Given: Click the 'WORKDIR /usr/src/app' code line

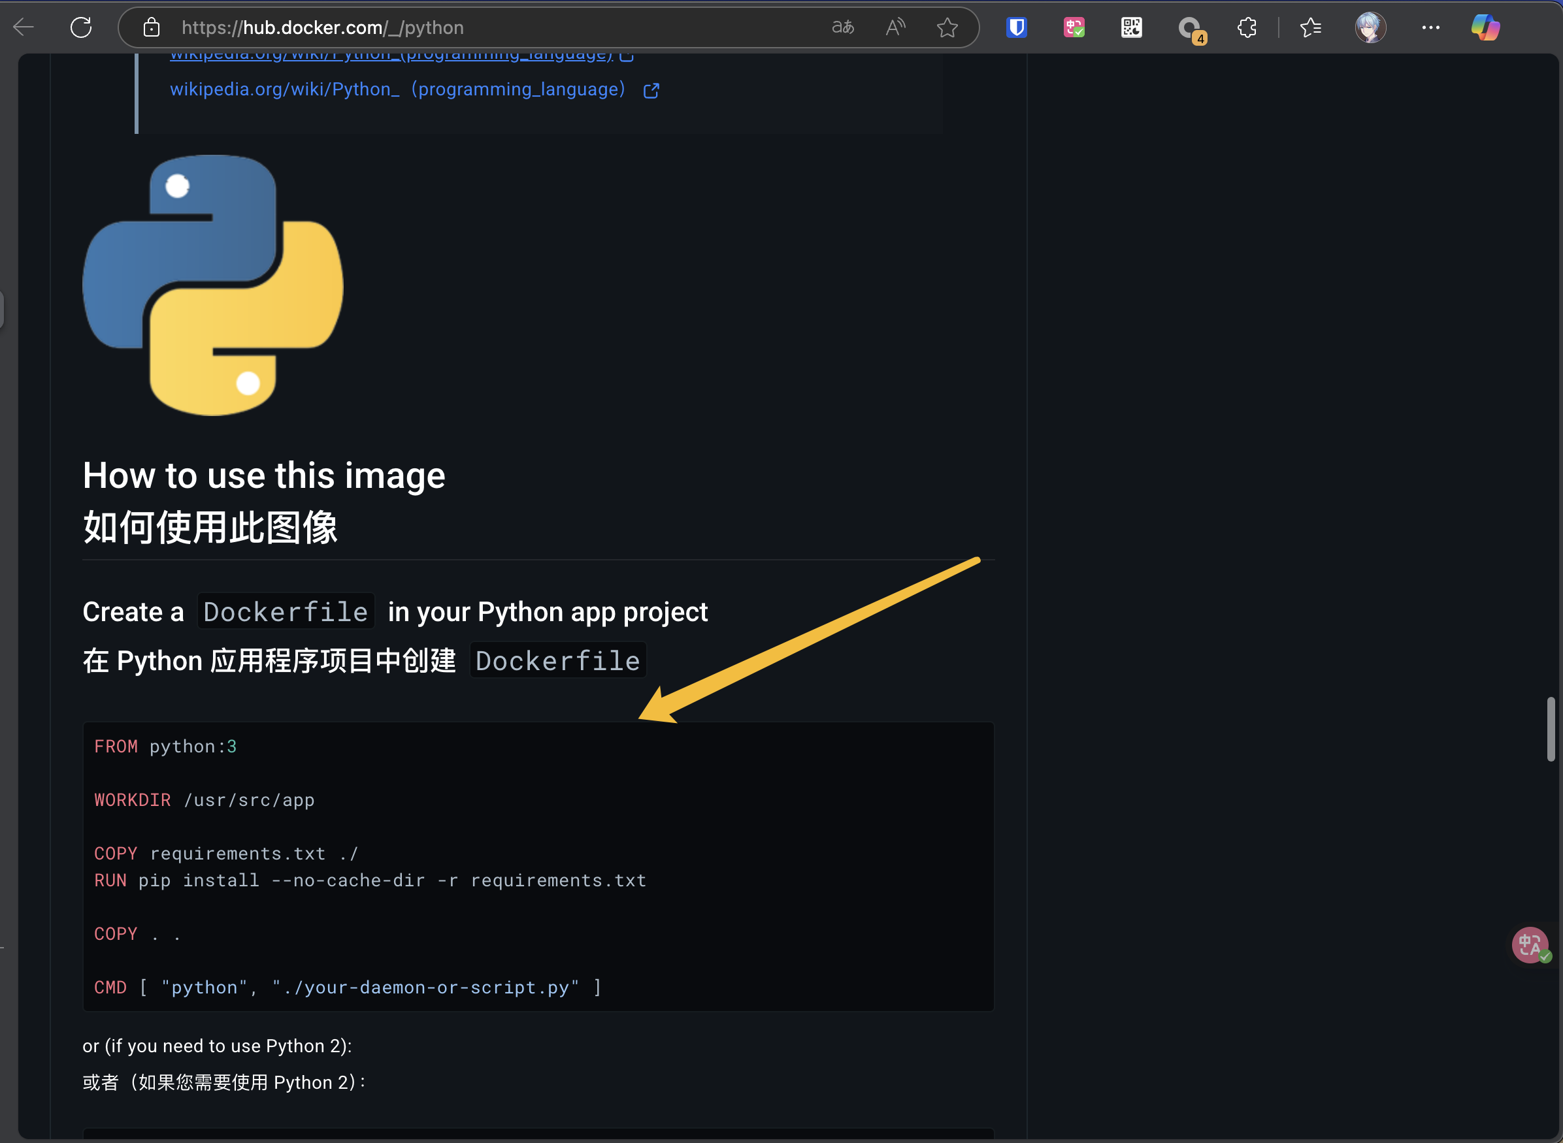Looking at the screenshot, I should click(205, 800).
